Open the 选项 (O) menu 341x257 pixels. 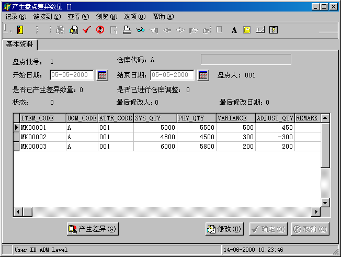click(134, 17)
